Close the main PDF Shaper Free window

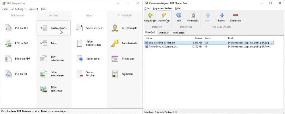[138, 3]
